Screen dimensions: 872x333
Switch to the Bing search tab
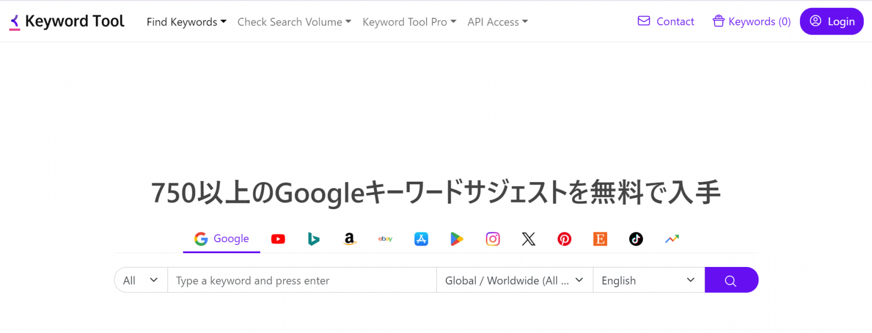pos(313,239)
